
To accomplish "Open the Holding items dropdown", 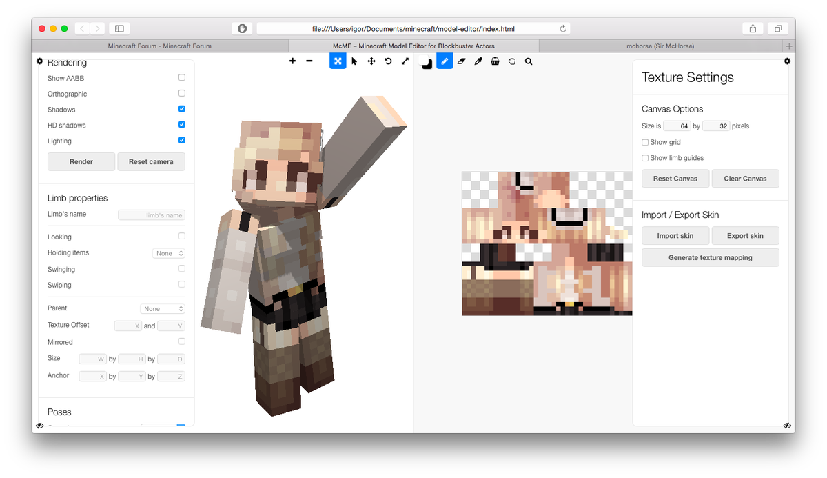I will tap(169, 253).
